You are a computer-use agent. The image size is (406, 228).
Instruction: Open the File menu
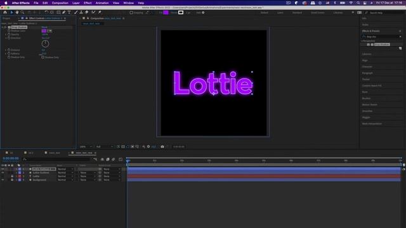(x=36, y=3)
